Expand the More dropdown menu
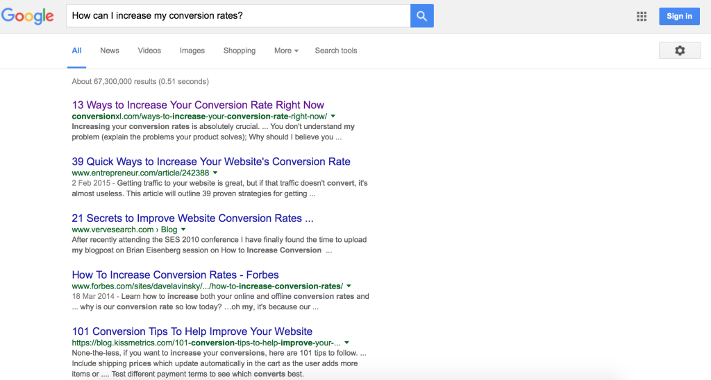 [286, 51]
